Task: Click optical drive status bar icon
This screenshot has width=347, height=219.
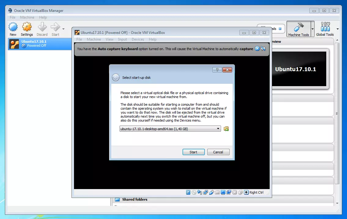Action: (x=194, y=192)
